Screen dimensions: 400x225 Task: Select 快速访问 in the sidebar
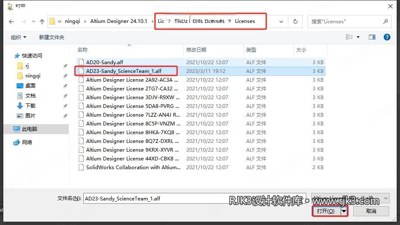32,55
